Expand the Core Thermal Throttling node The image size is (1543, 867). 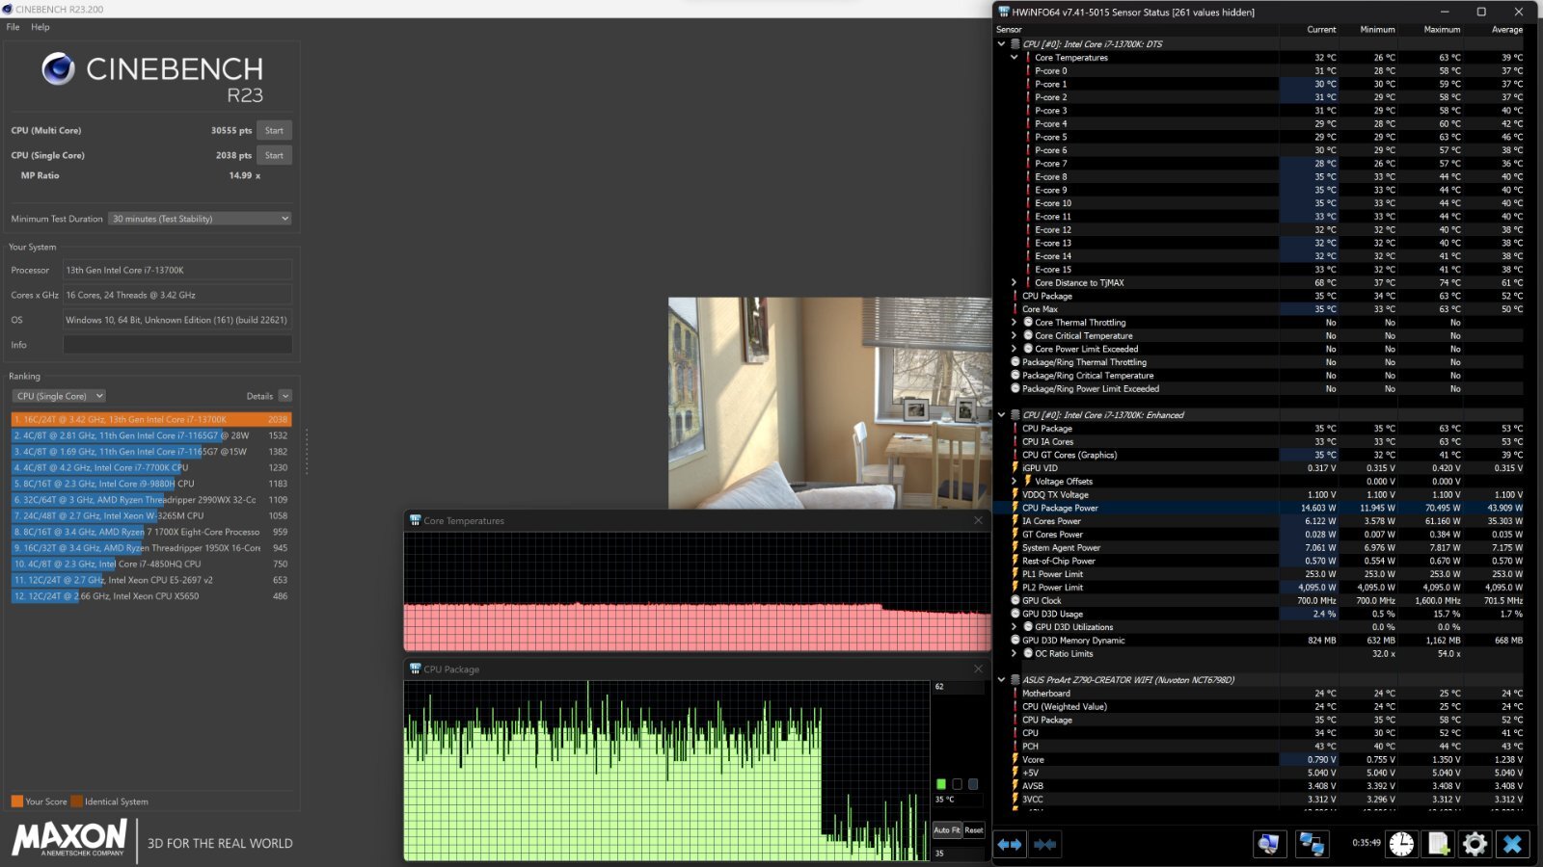coord(1015,322)
